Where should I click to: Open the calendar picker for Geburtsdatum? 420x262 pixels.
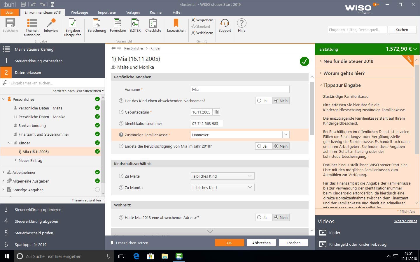pos(216,112)
